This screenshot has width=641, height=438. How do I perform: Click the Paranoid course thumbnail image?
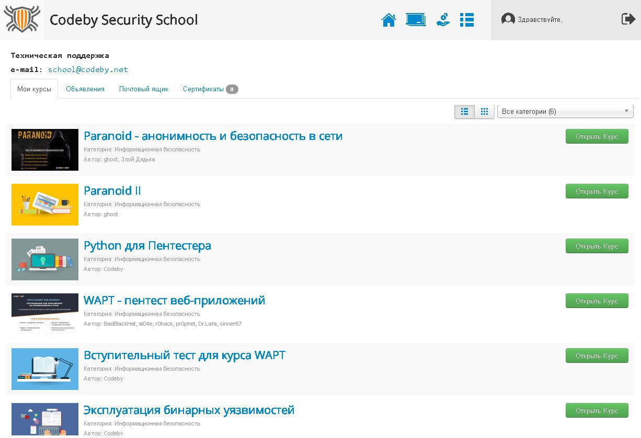point(45,150)
